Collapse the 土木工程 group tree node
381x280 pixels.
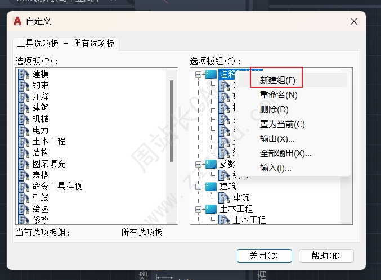198,209
